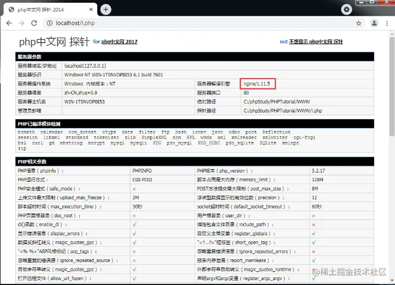Click the 服务器参数 section header
This screenshot has height=285, width=395.
(194, 57)
